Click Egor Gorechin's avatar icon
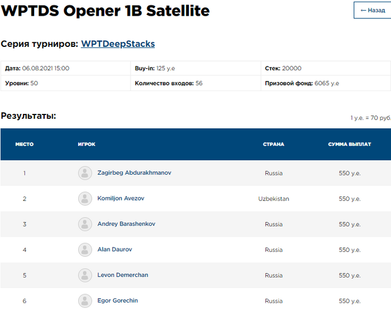 pos(85,301)
